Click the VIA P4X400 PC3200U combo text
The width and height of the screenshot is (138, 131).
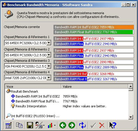26,66
